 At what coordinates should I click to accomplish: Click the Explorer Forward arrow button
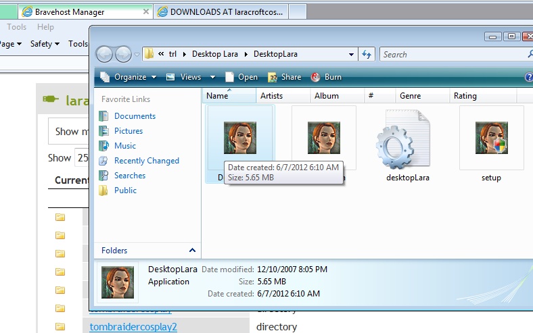123,54
